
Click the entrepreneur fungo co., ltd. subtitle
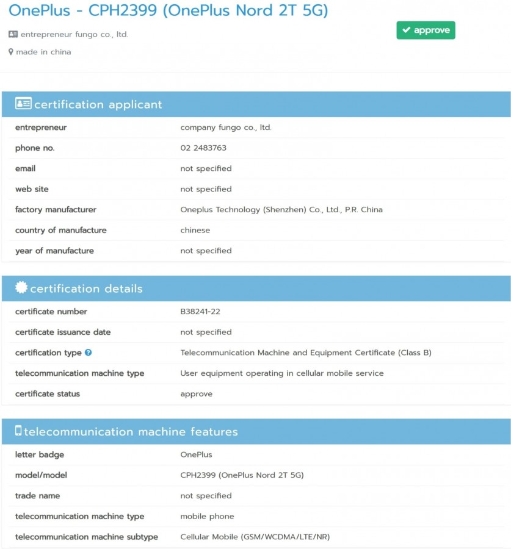74,34
